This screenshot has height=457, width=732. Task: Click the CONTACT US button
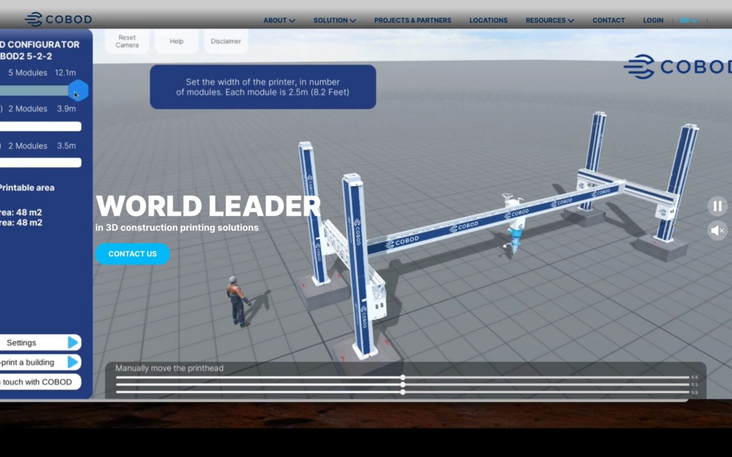click(x=132, y=254)
